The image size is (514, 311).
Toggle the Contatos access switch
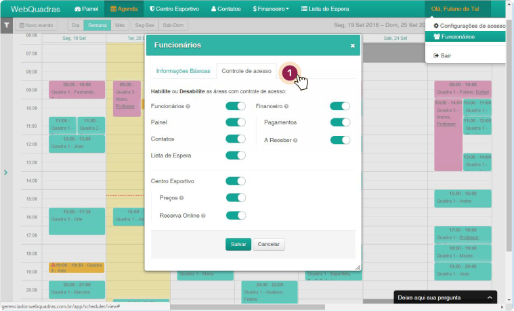click(235, 139)
